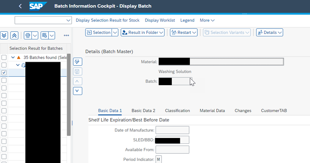Viewport: 310px width, 163px height.
Task: Tick checkbox beside 35 Batches found row
Action: (4, 57)
